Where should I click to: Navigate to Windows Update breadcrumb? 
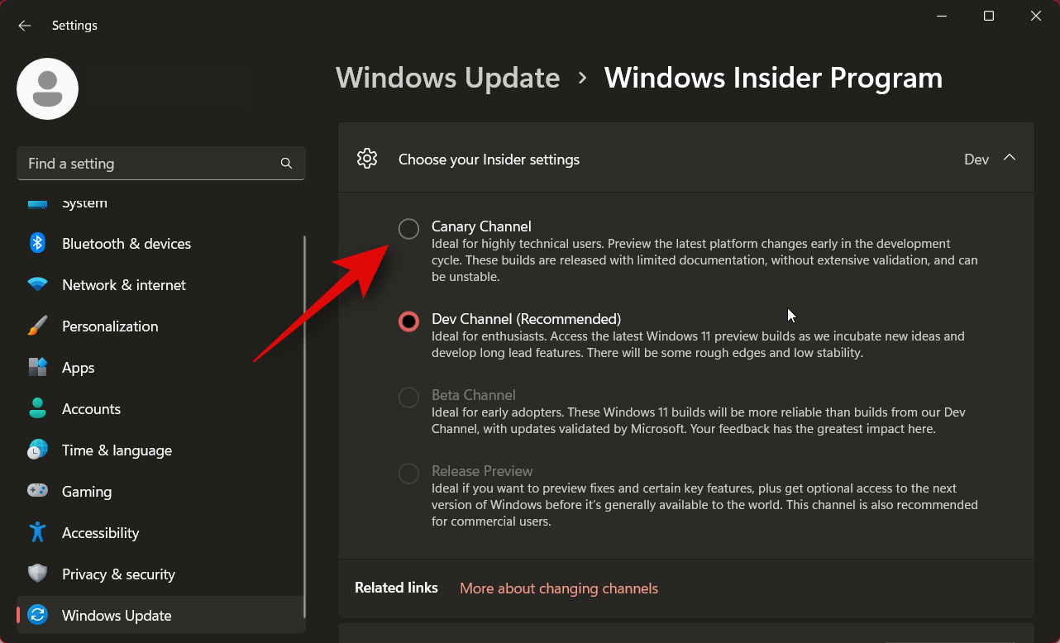tap(447, 77)
